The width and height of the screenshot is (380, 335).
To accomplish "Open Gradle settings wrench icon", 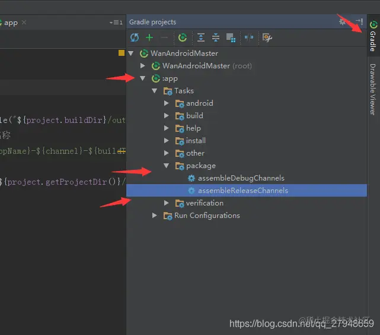I will point(267,37).
